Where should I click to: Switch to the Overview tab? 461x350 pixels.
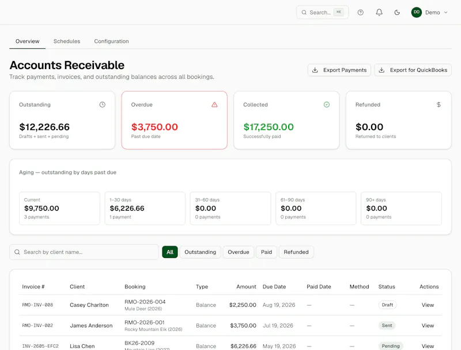click(x=27, y=41)
